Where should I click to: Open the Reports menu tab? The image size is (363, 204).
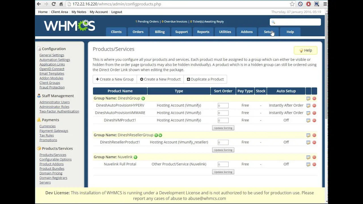[203, 32]
